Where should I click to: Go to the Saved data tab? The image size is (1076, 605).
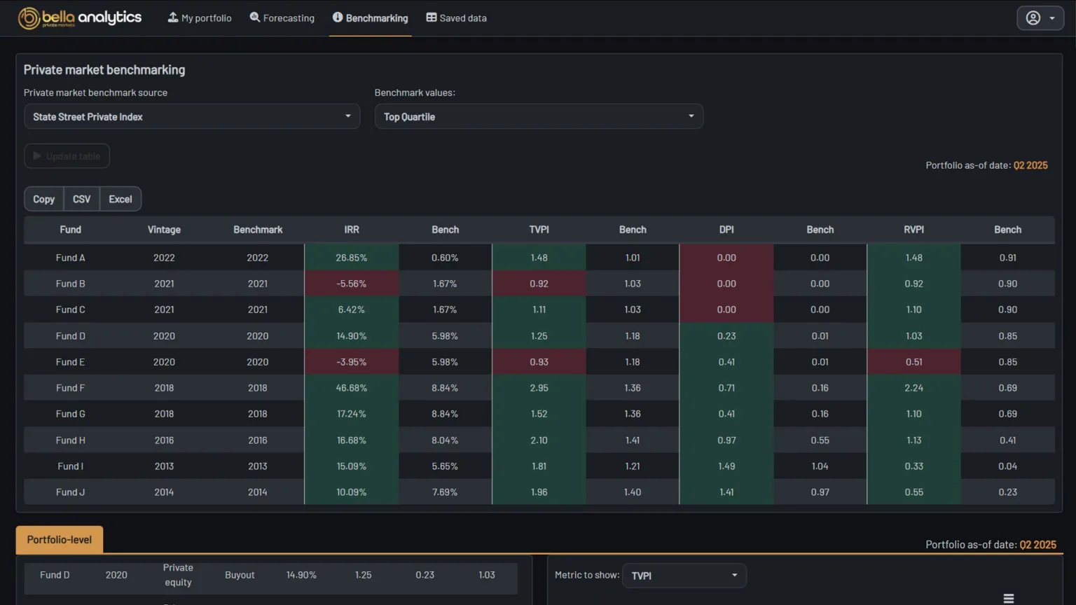[x=456, y=18]
